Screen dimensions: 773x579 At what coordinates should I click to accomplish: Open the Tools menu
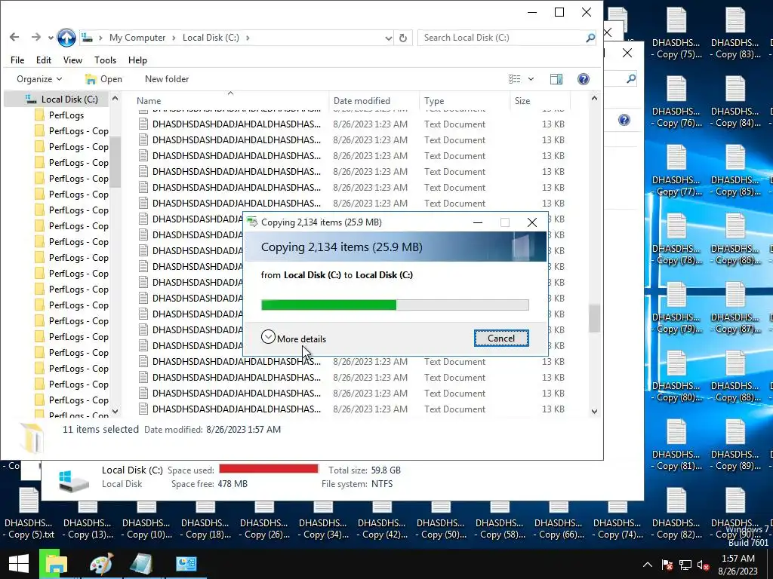coord(105,60)
